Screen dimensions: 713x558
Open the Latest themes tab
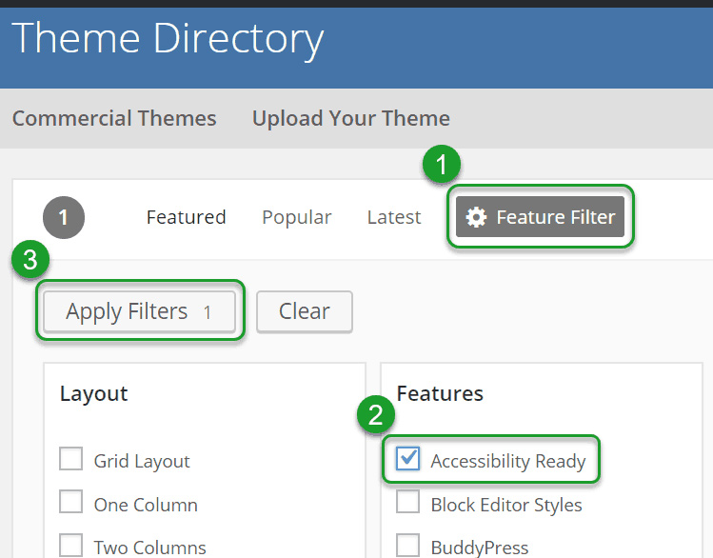[x=394, y=217]
